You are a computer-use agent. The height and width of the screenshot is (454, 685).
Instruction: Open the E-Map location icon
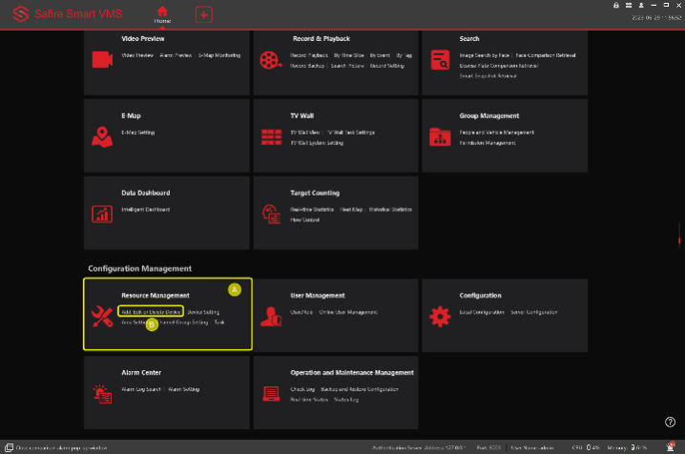pyautogui.click(x=102, y=136)
